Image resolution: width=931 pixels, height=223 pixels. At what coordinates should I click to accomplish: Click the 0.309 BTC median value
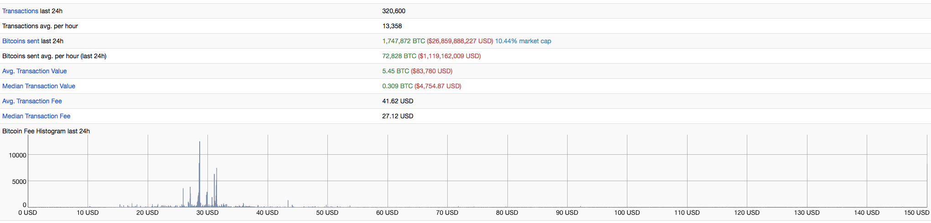click(x=397, y=86)
